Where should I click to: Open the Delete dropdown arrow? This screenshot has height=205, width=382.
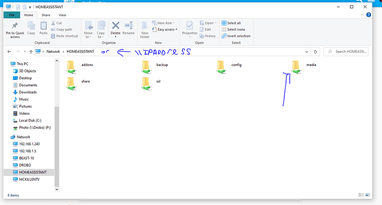(116, 37)
